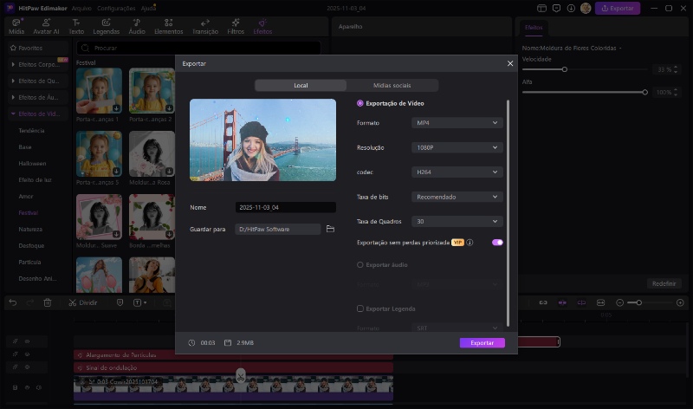Switch to the Mídias sociais tab
The height and width of the screenshot is (409, 693).
click(x=392, y=86)
